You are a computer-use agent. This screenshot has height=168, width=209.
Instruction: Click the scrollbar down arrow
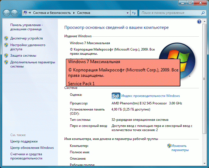pos(204,164)
